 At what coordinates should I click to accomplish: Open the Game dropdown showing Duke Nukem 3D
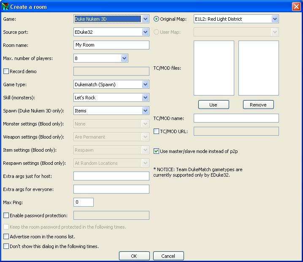click(x=111, y=19)
